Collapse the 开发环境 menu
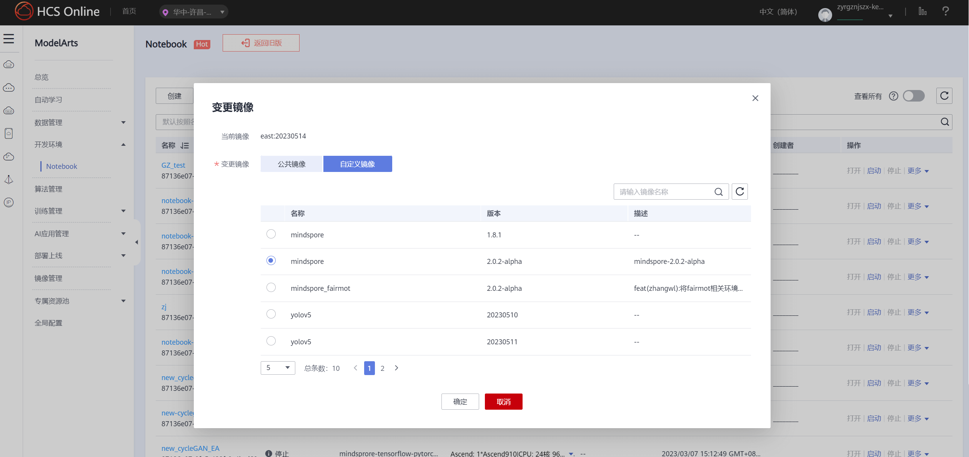 123,145
